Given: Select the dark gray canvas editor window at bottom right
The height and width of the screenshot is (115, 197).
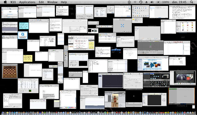Looking at the screenshot, I should click(x=155, y=99).
